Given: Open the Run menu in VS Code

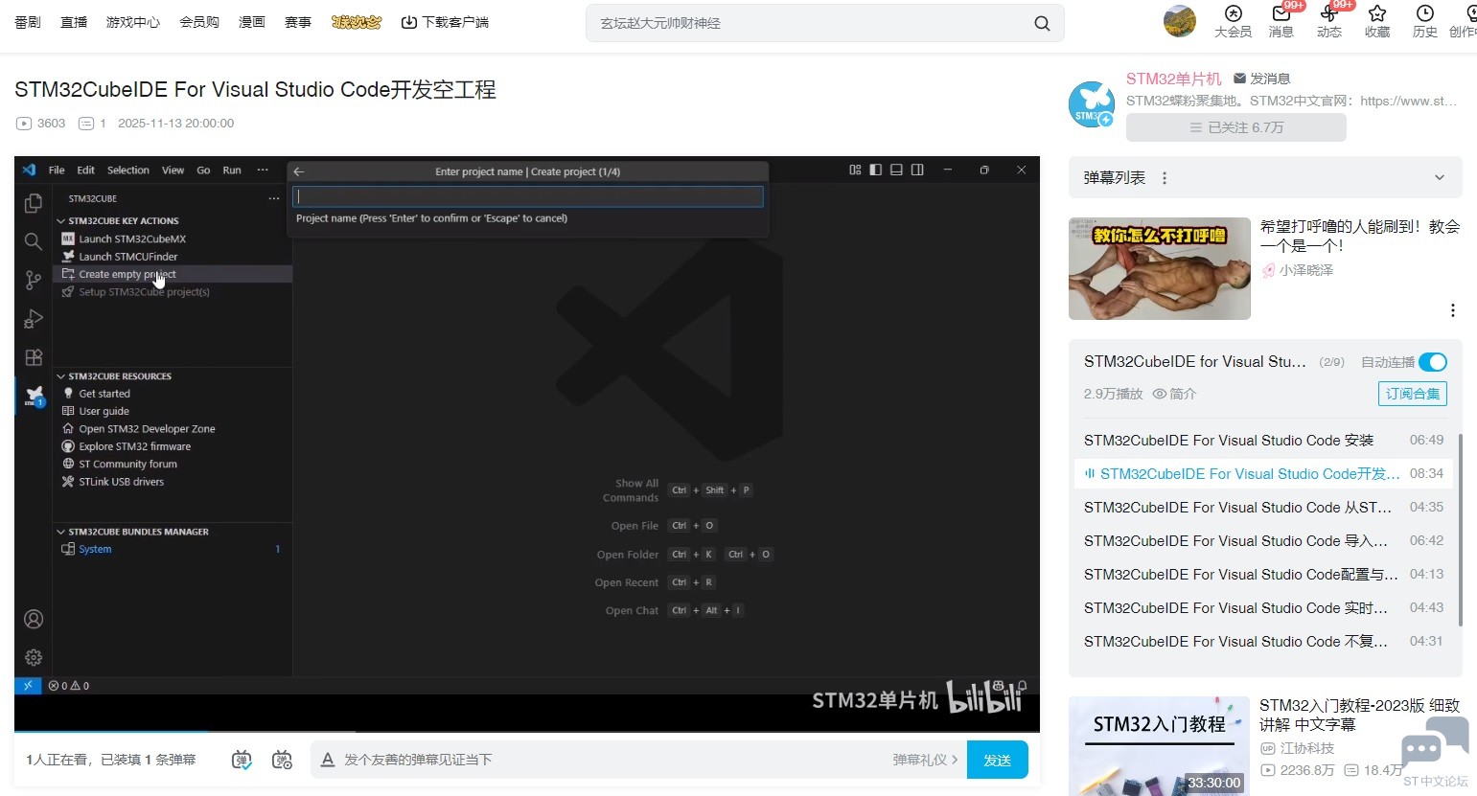Looking at the screenshot, I should pyautogui.click(x=232, y=171).
